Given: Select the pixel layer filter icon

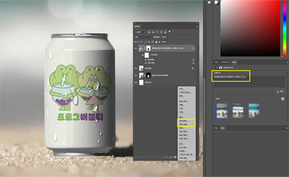Looking at the screenshot, I should point(149,32).
